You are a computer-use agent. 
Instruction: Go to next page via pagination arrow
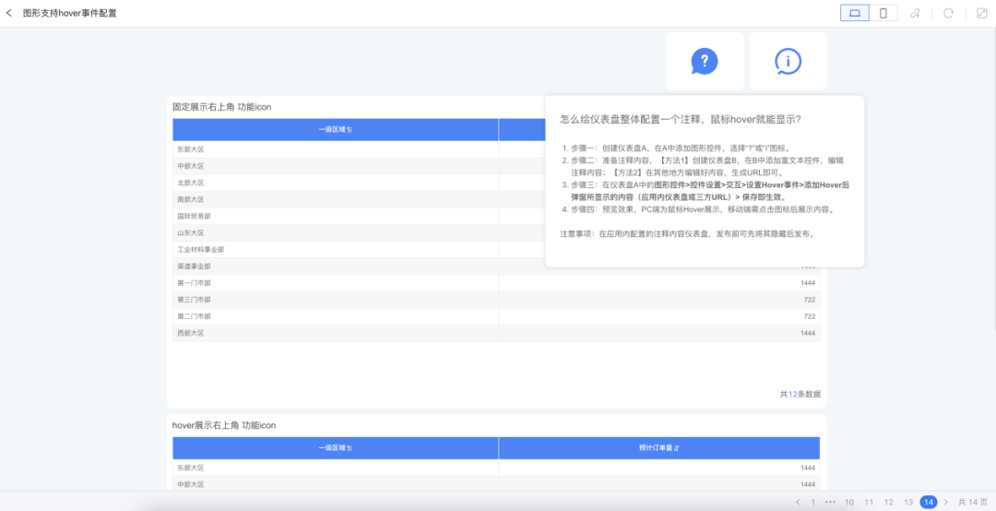coord(946,502)
